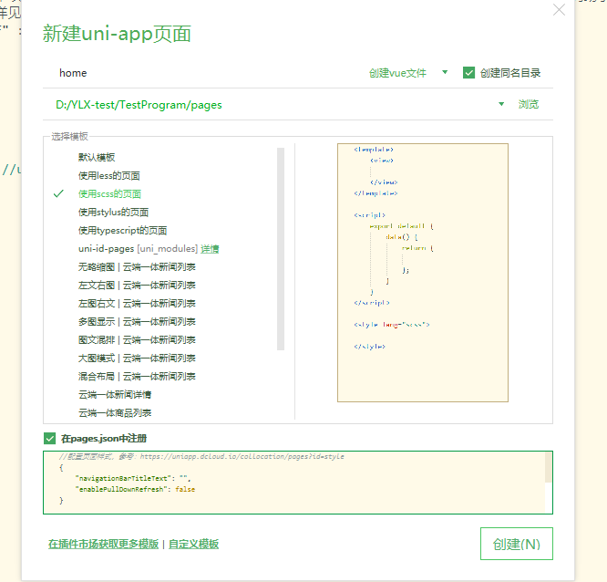Toggle the 创建同名目录 checkbox
This screenshot has height=582, width=607.
pos(468,73)
